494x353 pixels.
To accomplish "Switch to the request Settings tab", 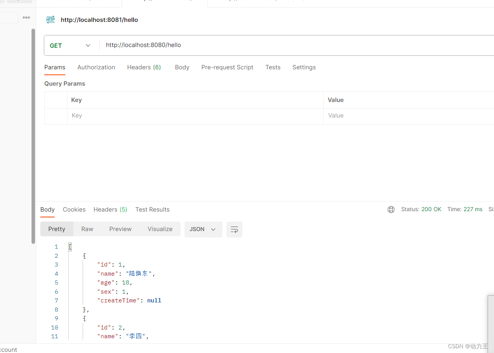I will coord(304,67).
